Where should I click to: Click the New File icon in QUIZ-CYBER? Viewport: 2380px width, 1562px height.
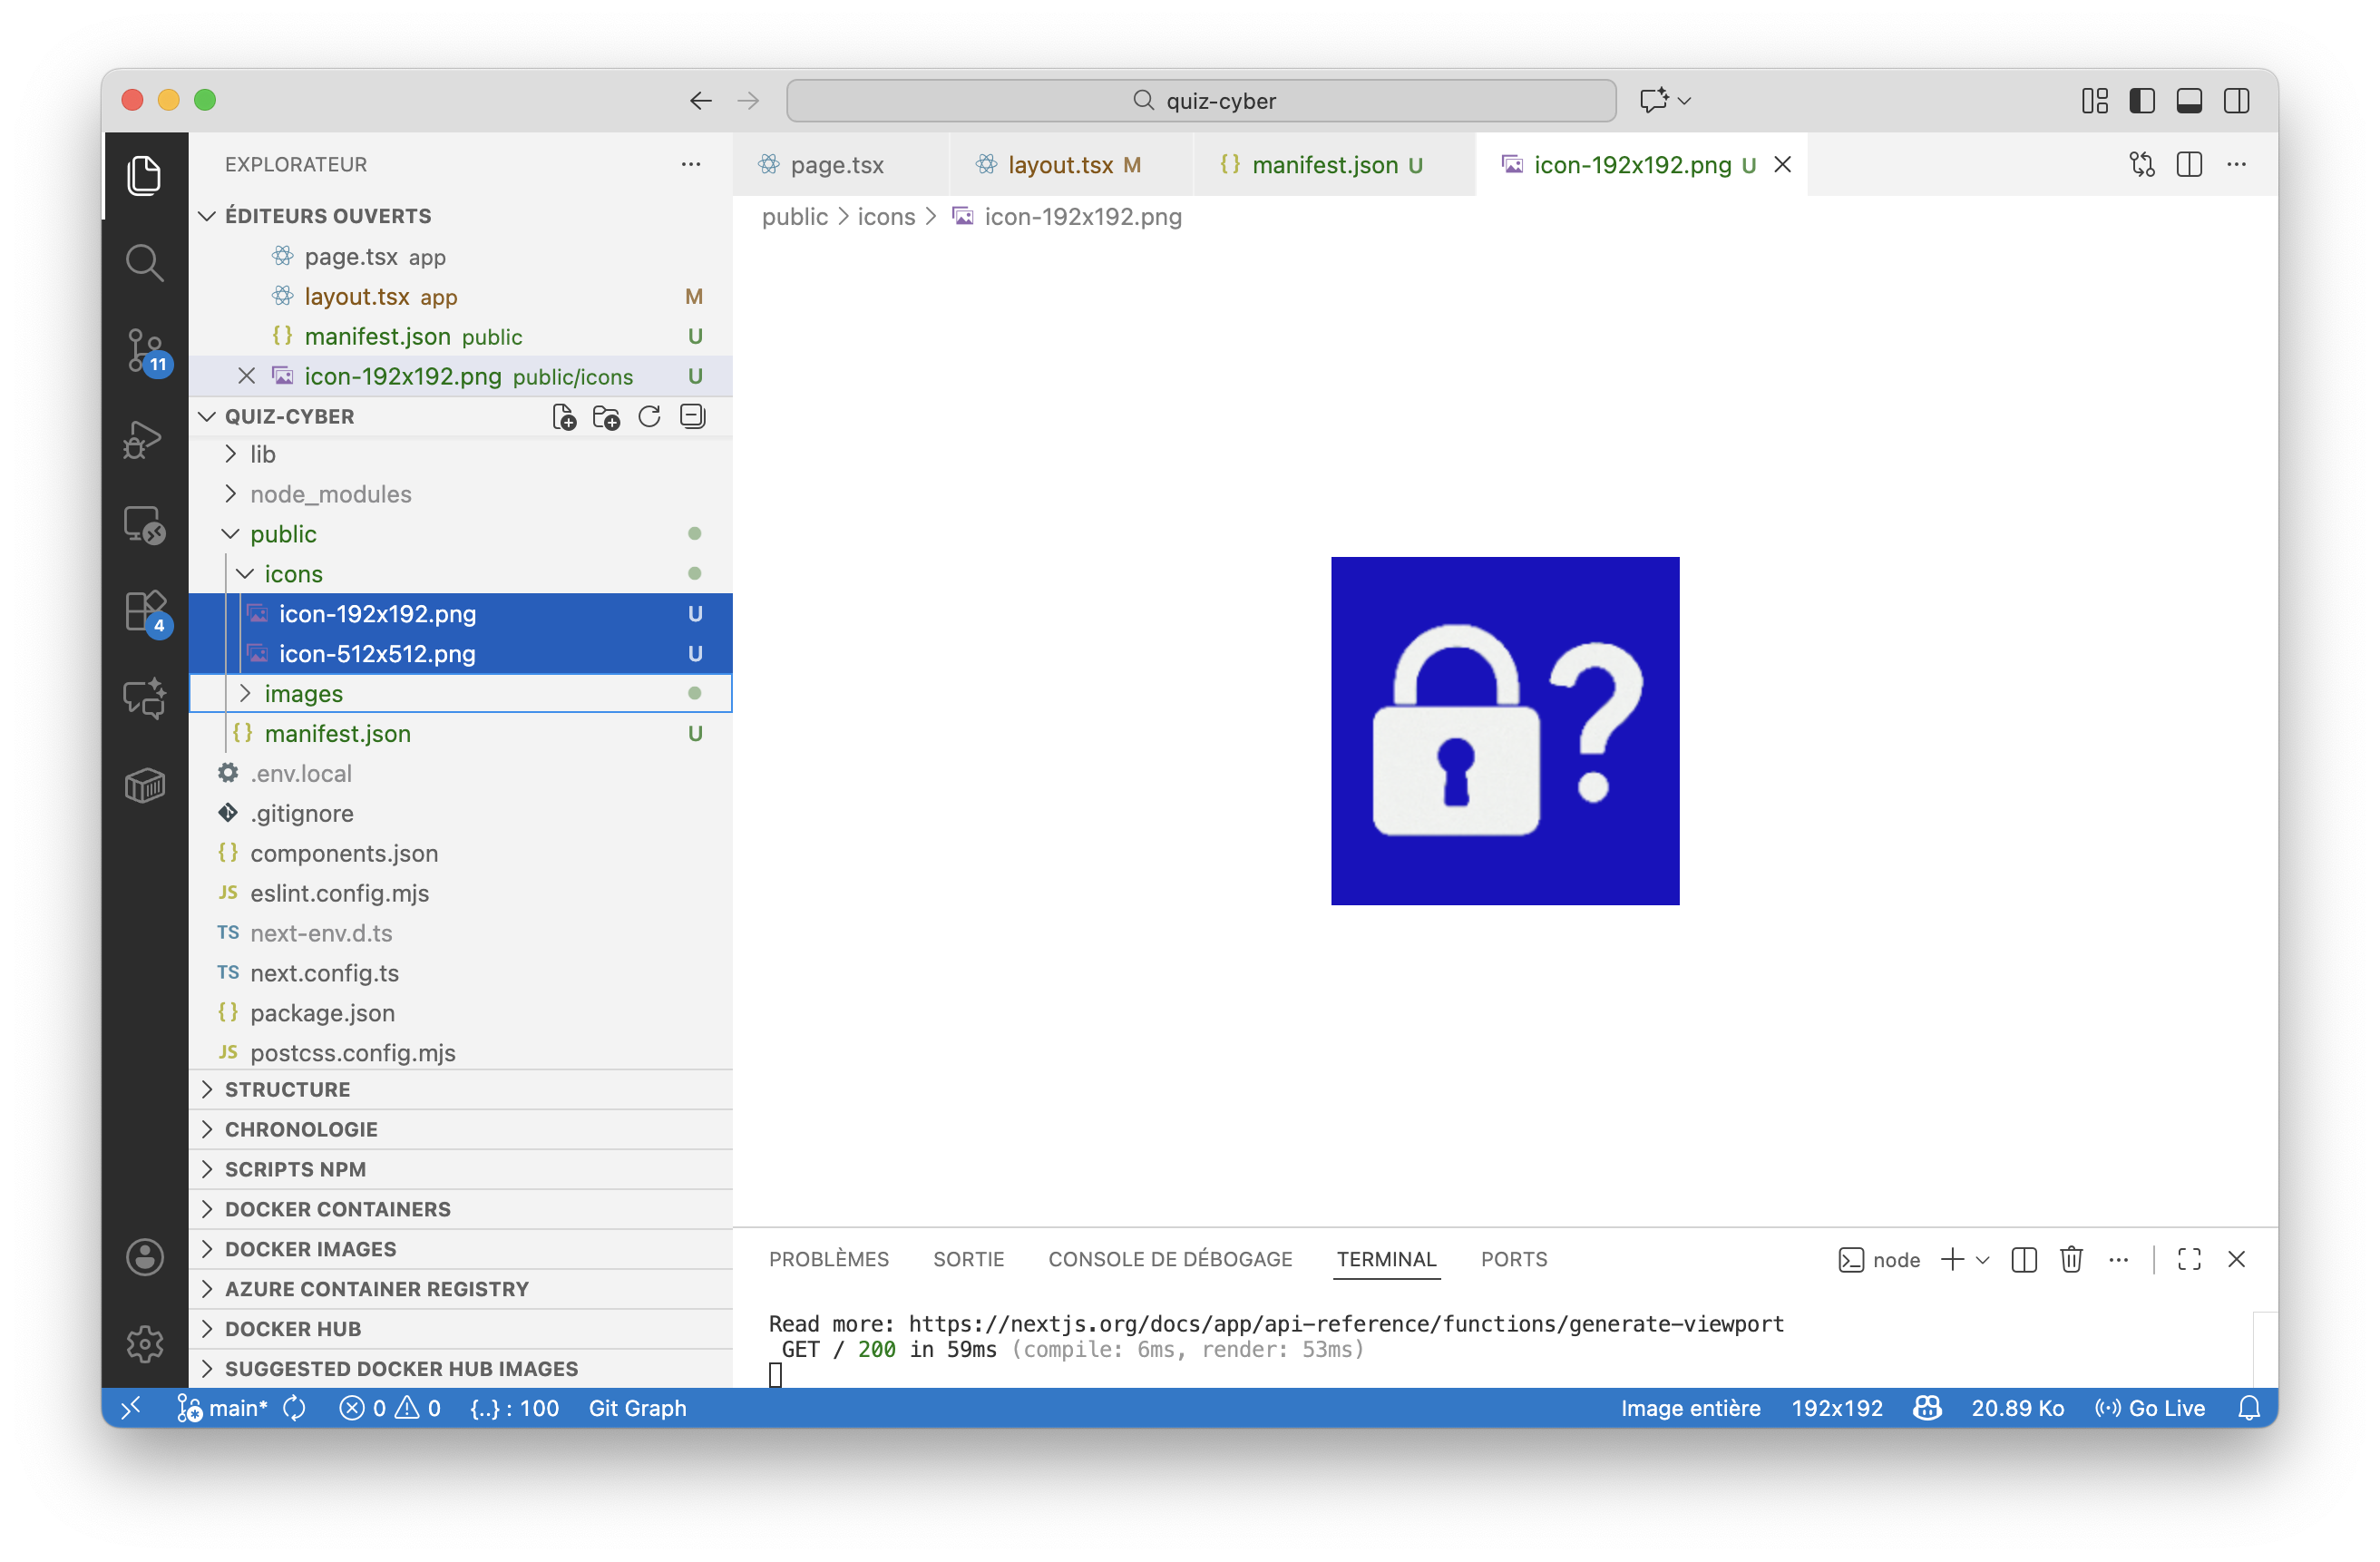tap(564, 417)
